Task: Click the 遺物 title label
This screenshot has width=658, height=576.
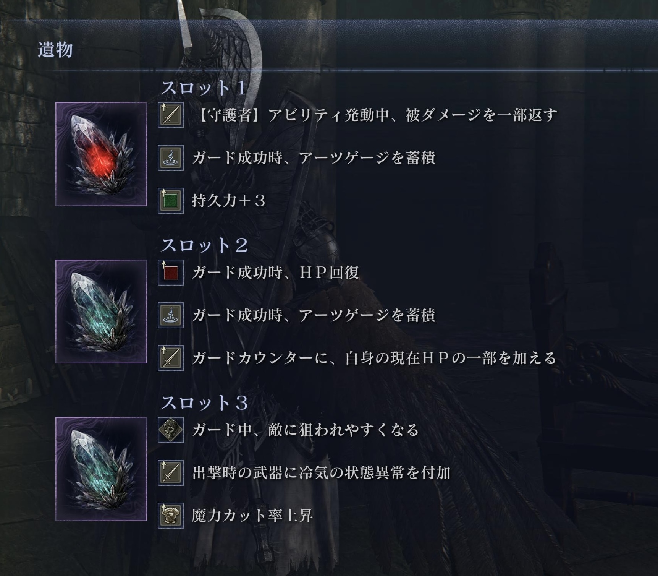Action: click(55, 50)
